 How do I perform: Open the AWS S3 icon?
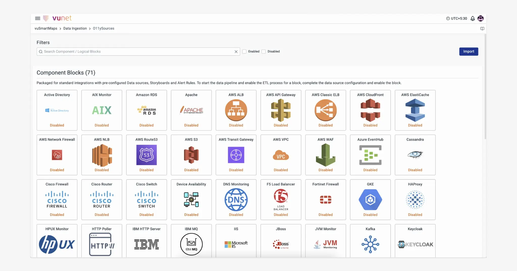pyautogui.click(x=191, y=155)
